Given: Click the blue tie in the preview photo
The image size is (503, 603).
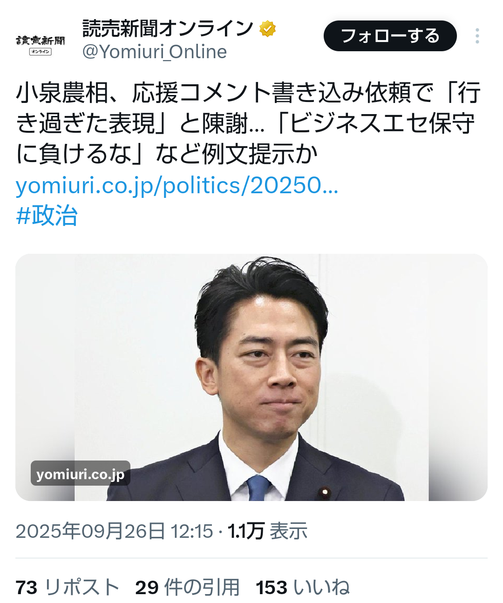Looking at the screenshot, I should pos(258,488).
